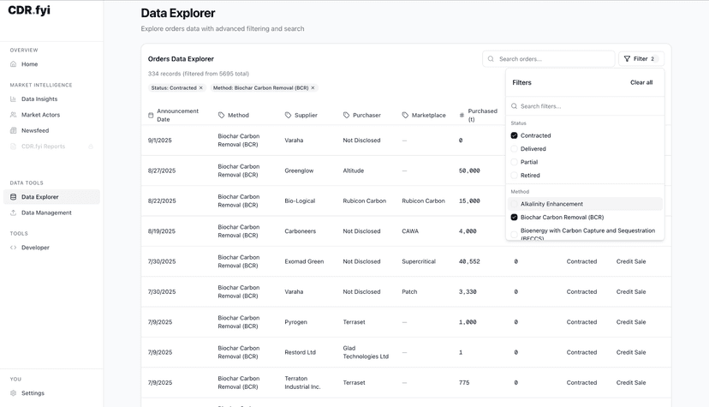Check Bioenergy with Carbon Capture checkbox
Image resolution: width=709 pixels, height=407 pixels.
[x=514, y=234]
